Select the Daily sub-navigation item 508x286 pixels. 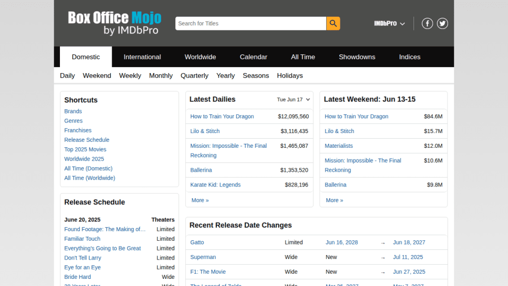click(x=68, y=76)
